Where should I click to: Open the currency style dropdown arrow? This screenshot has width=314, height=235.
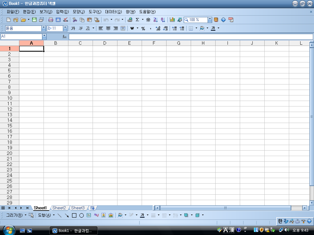point(137,28)
